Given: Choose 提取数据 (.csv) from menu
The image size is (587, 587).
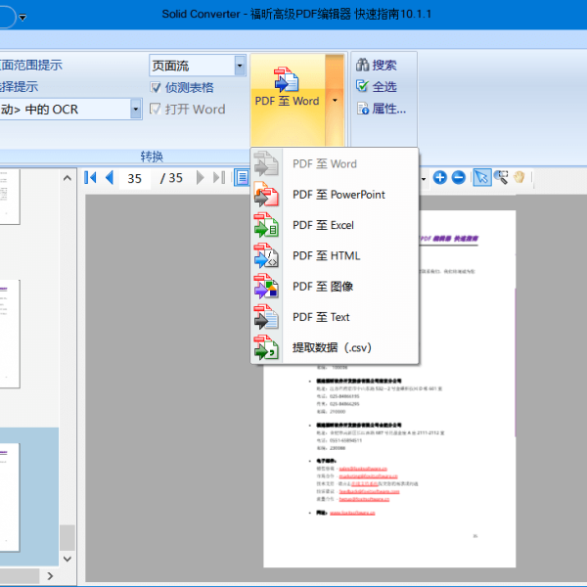Looking at the screenshot, I should point(335,347).
